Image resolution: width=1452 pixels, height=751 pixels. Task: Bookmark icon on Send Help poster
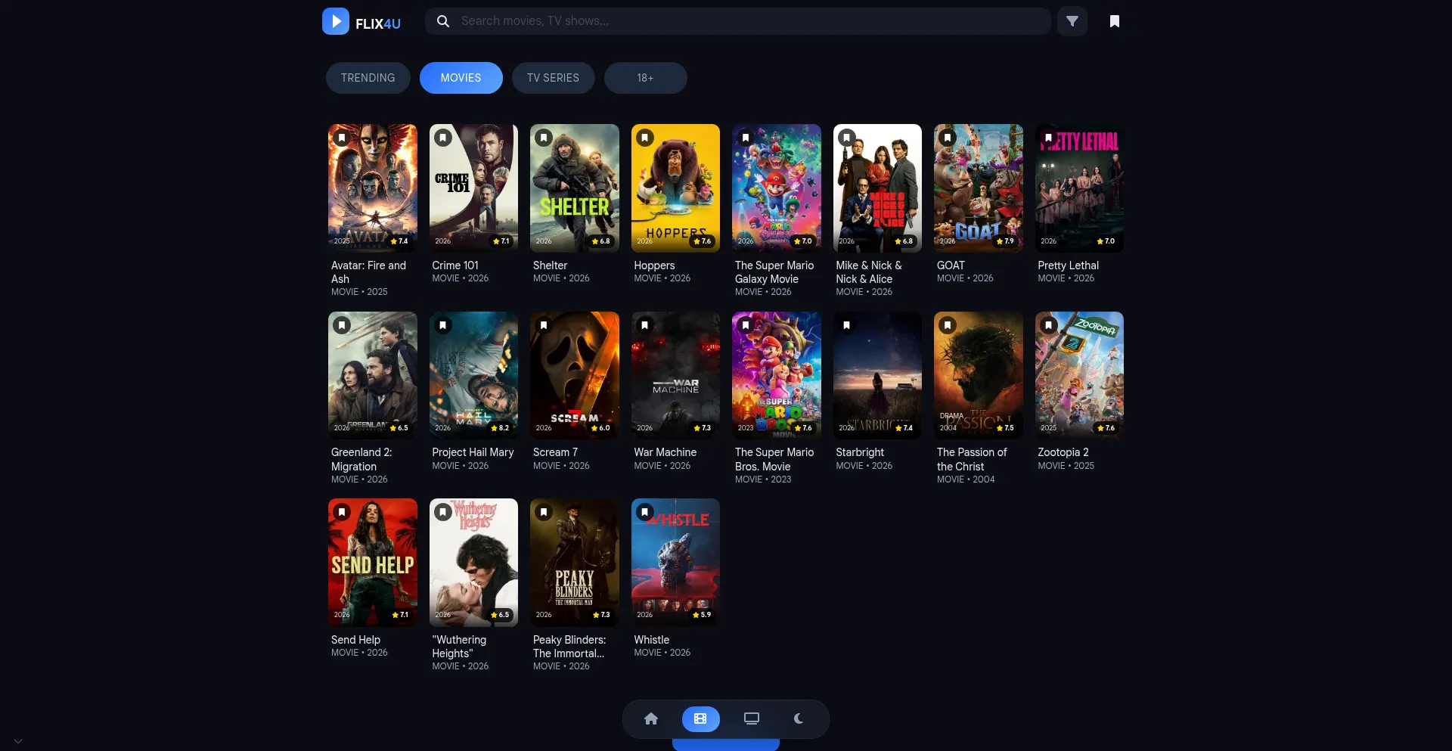click(x=342, y=512)
